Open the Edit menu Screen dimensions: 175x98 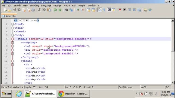(x=9, y=5)
